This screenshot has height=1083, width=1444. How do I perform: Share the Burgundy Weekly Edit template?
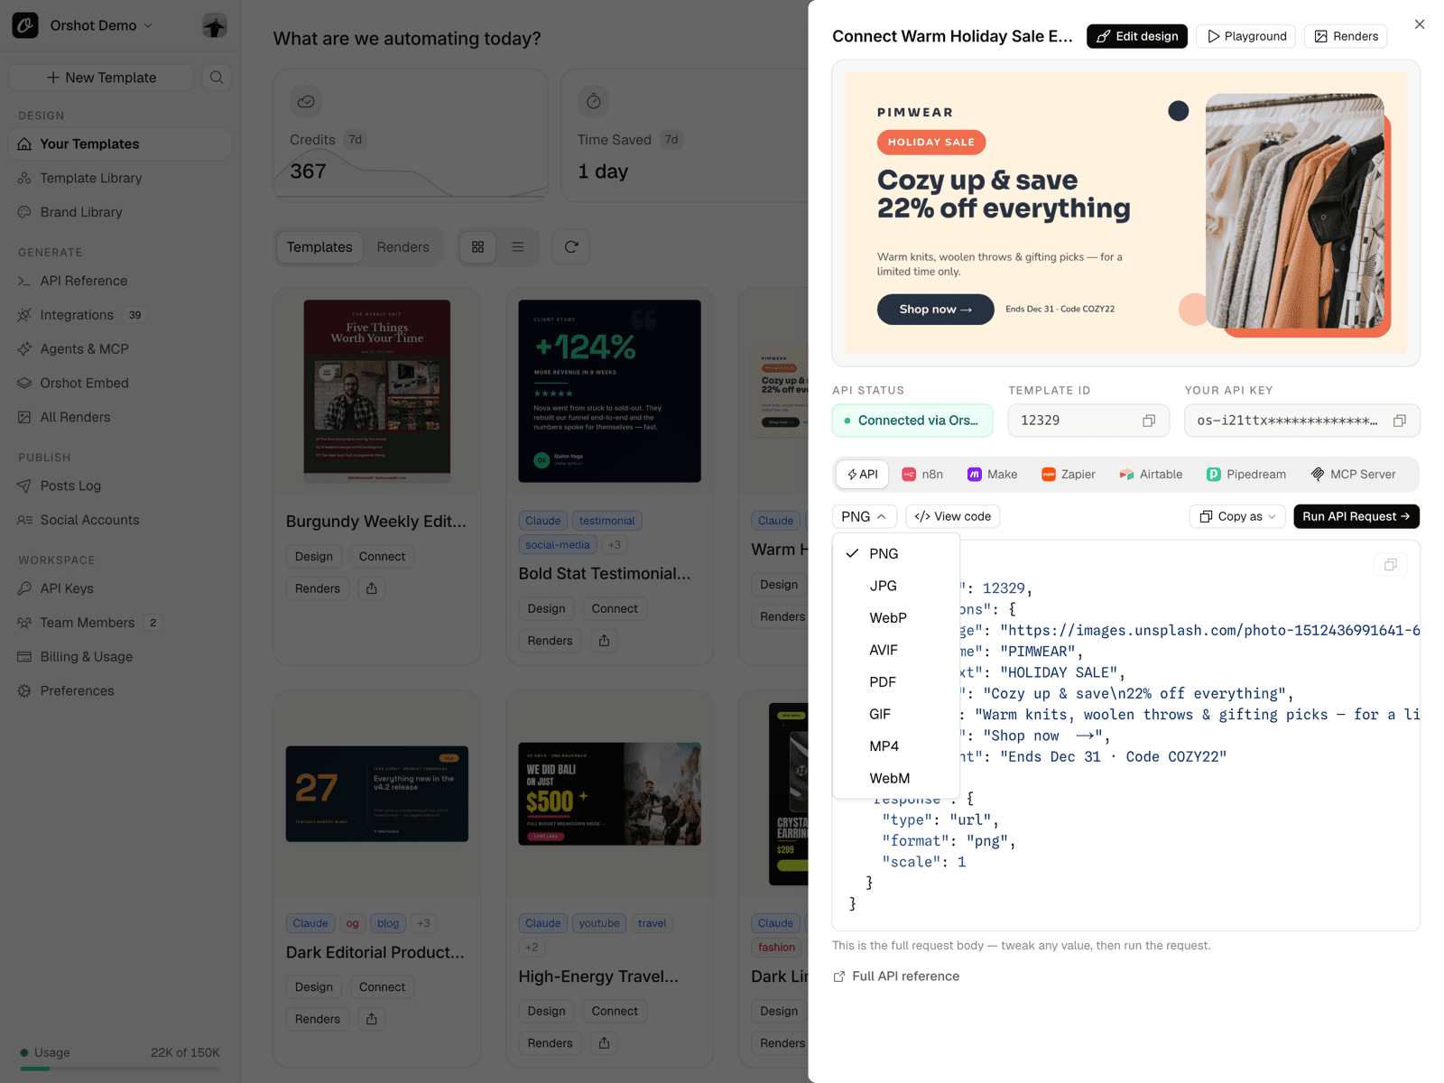point(372,588)
